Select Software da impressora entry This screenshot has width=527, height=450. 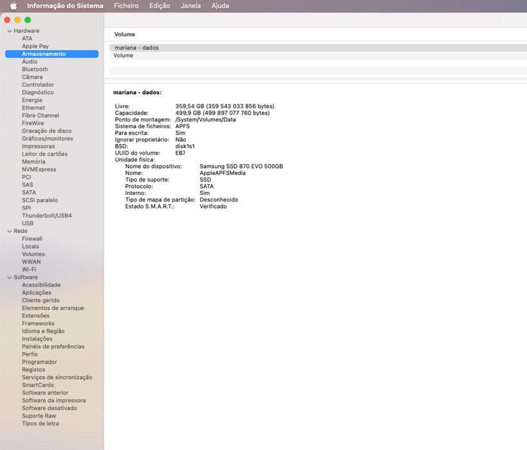click(54, 400)
